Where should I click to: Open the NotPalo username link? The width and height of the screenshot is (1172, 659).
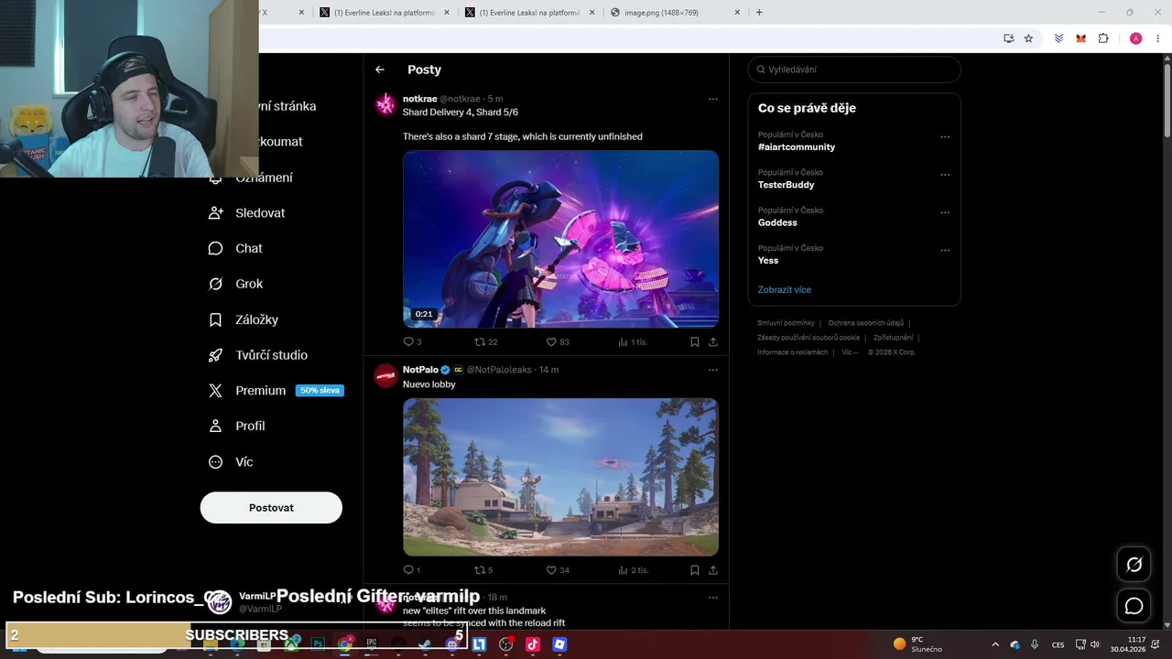pyautogui.click(x=420, y=370)
